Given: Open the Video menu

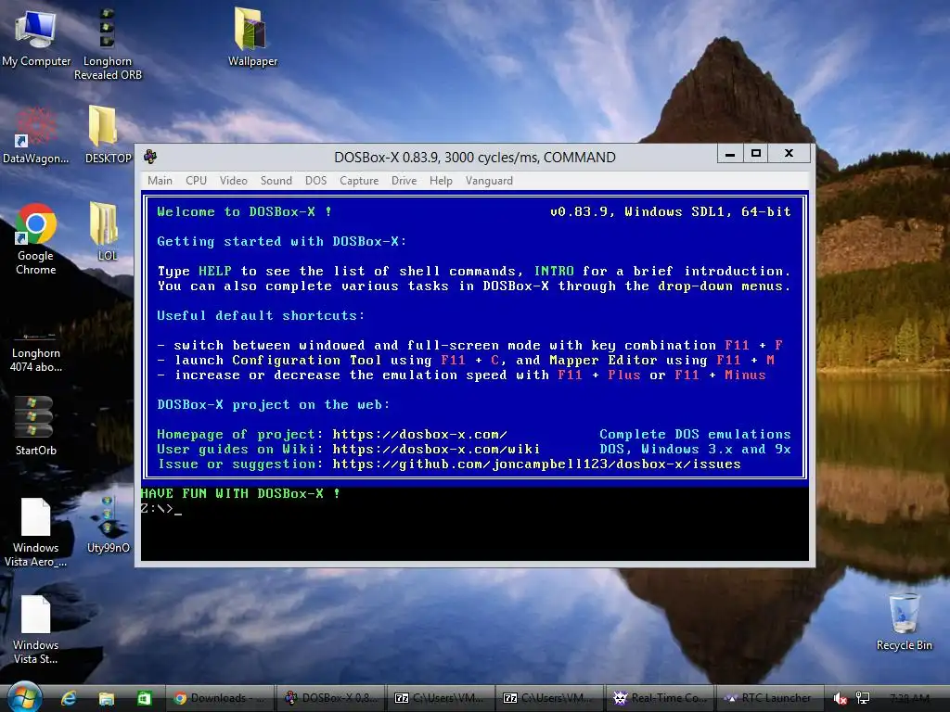Looking at the screenshot, I should tap(233, 181).
